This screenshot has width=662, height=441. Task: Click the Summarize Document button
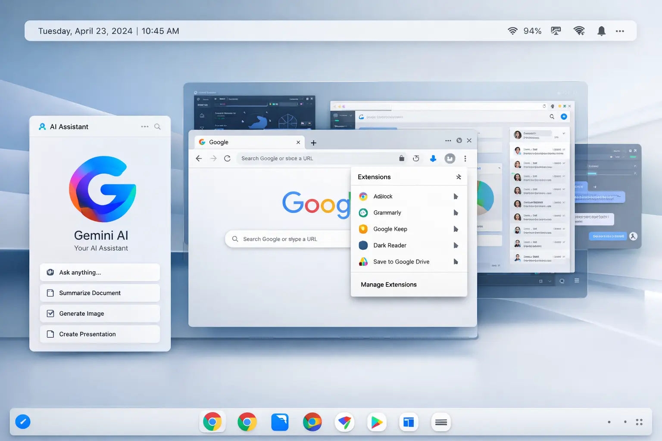pyautogui.click(x=100, y=293)
